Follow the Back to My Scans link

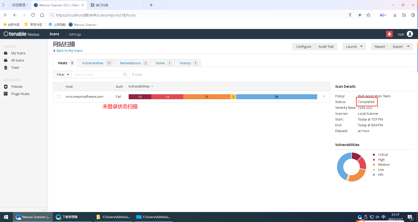tap(69, 51)
